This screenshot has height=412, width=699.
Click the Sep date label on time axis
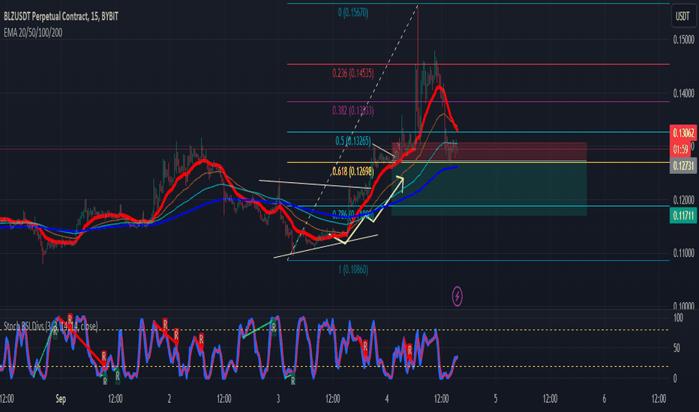pos(61,399)
